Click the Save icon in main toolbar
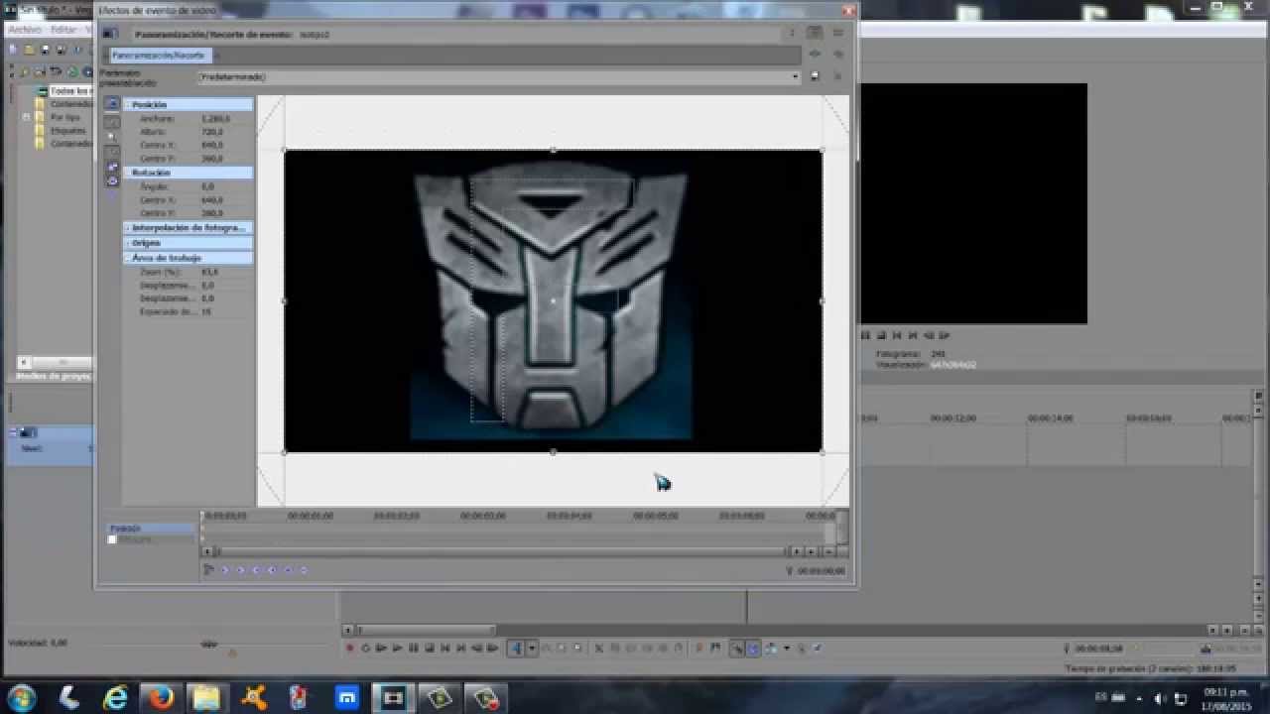Viewport: 1270px width, 714px height. (46, 49)
